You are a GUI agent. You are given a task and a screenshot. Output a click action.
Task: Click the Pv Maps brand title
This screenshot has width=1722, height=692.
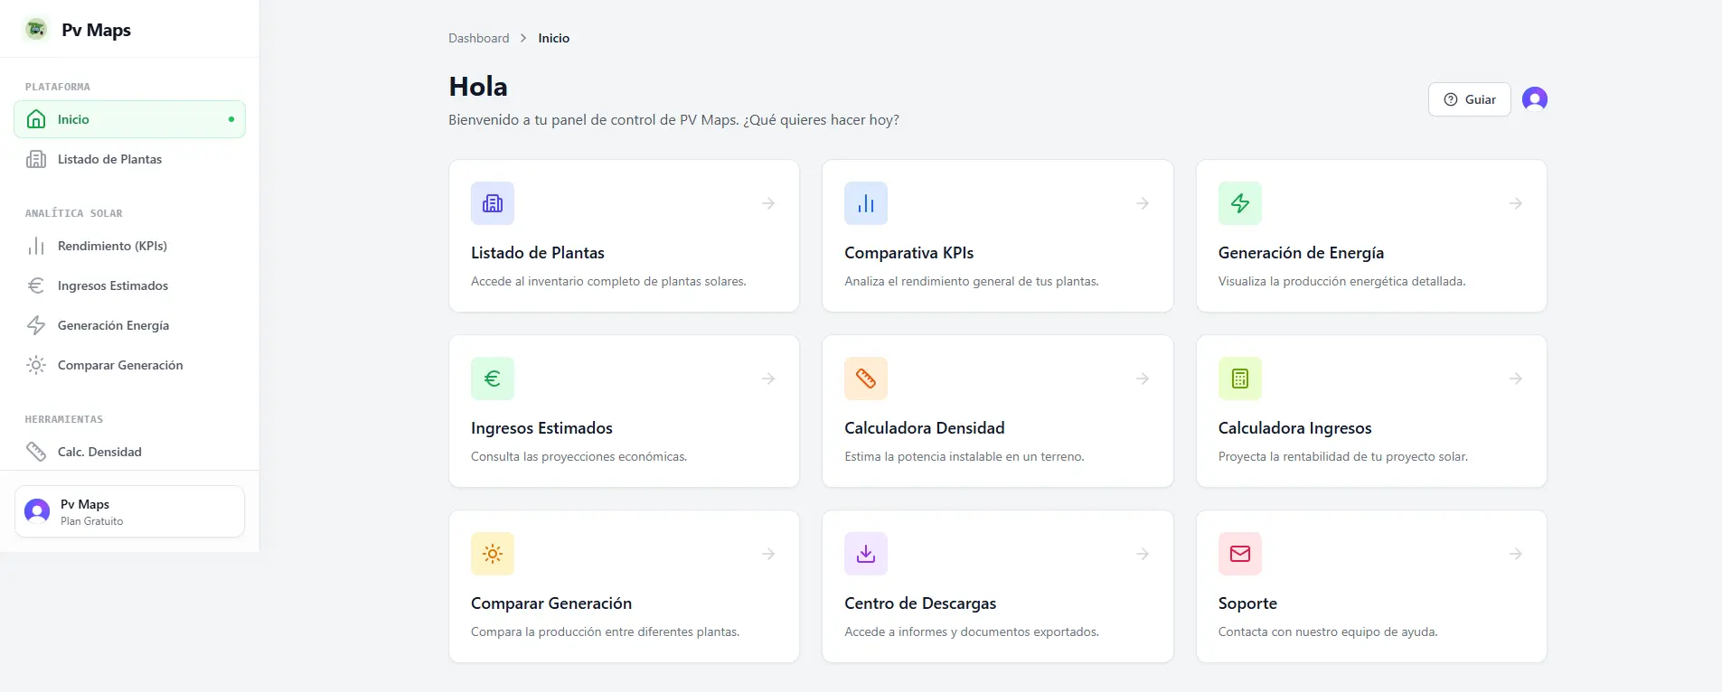[x=96, y=30]
